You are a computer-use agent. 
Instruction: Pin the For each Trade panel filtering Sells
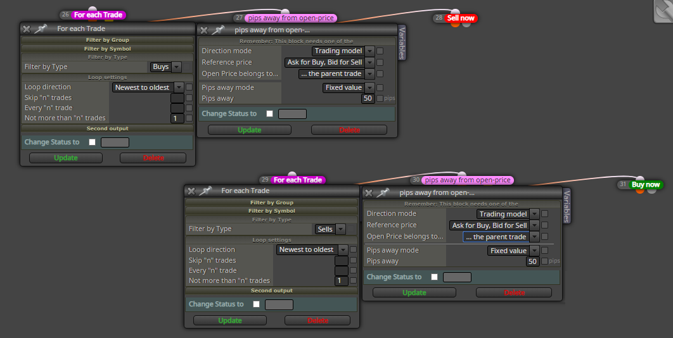(x=205, y=191)
